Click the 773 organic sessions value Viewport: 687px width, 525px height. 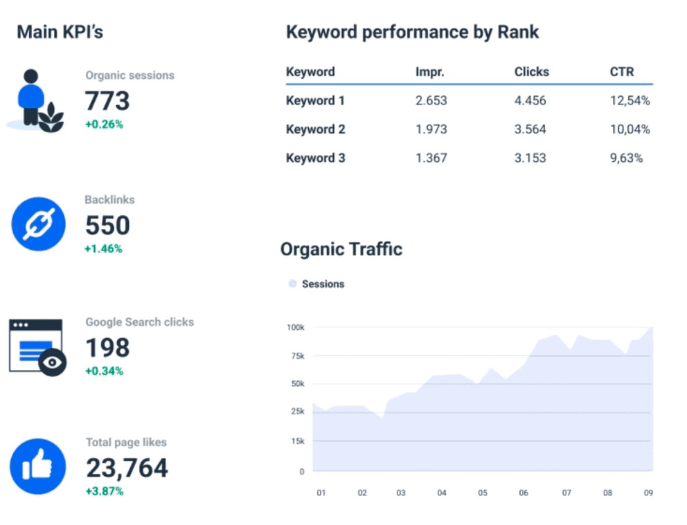(107, 101)
